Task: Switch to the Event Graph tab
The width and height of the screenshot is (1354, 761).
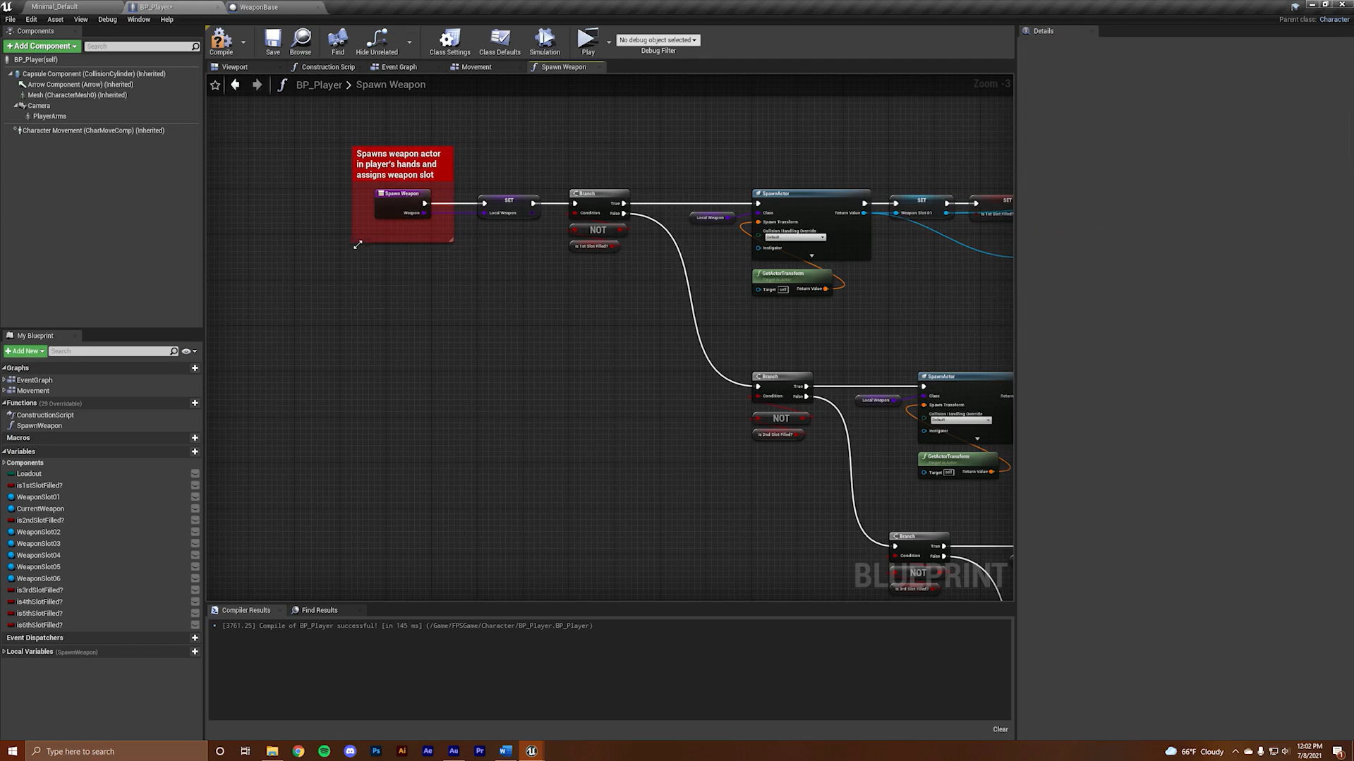Action: (399, 67)
